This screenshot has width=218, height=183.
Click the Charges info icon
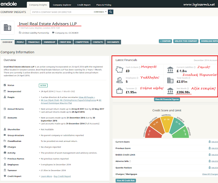(5, 147)
